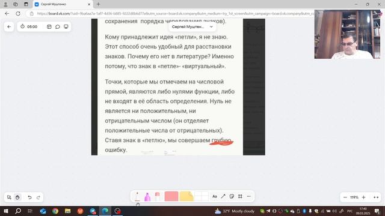
Task: Open the taskbar clock and calendar
Action: 363,211
